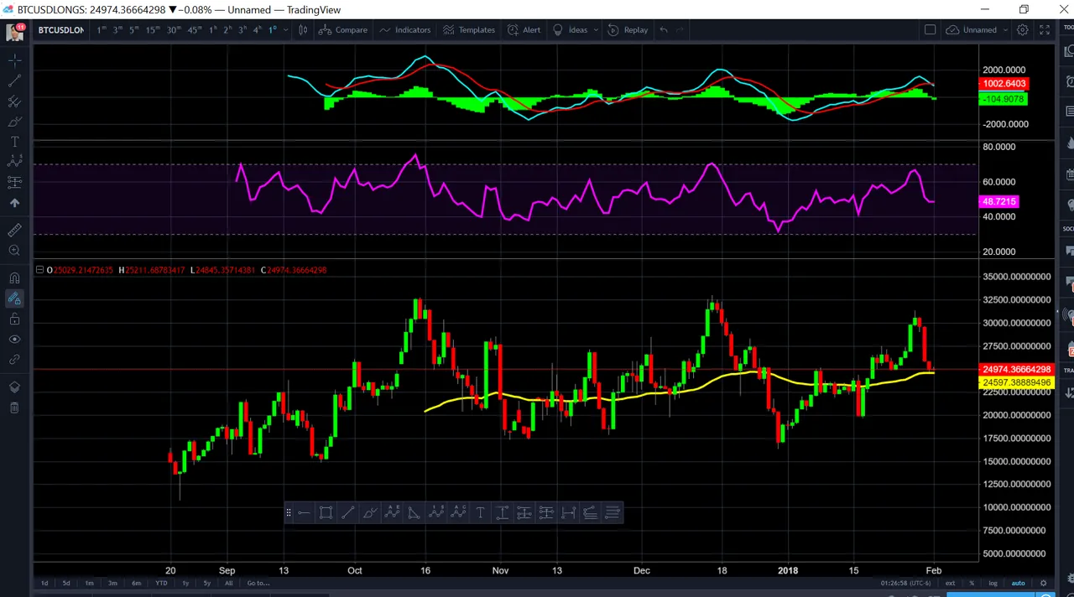
Task: Click the yellow moving average label 24597.38889496
Action: (1016, 383)
